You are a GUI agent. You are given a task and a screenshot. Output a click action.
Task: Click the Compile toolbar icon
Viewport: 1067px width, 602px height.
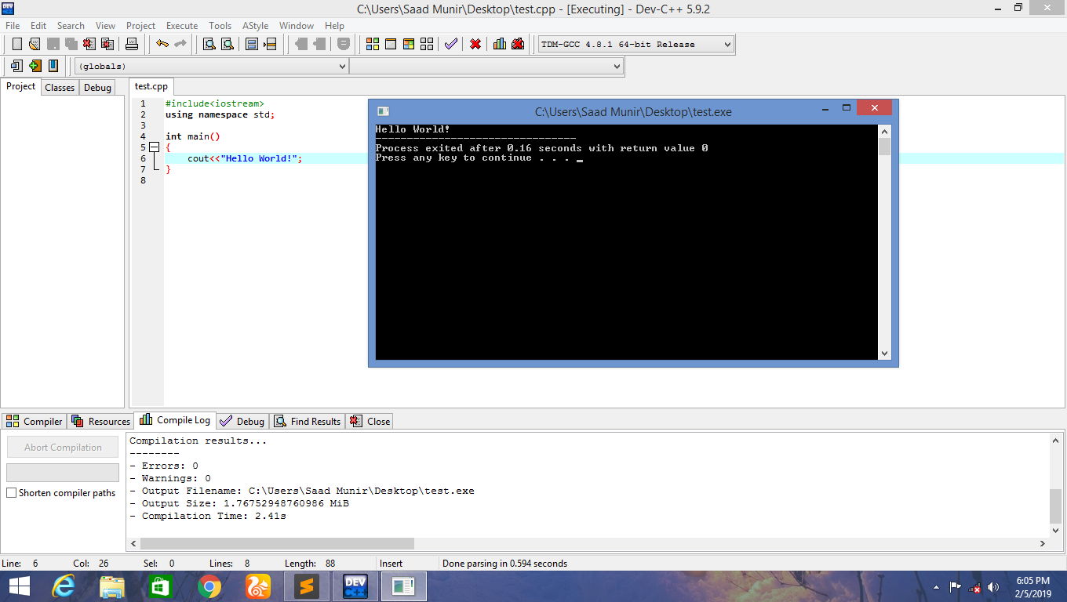(x=373, y=44)
